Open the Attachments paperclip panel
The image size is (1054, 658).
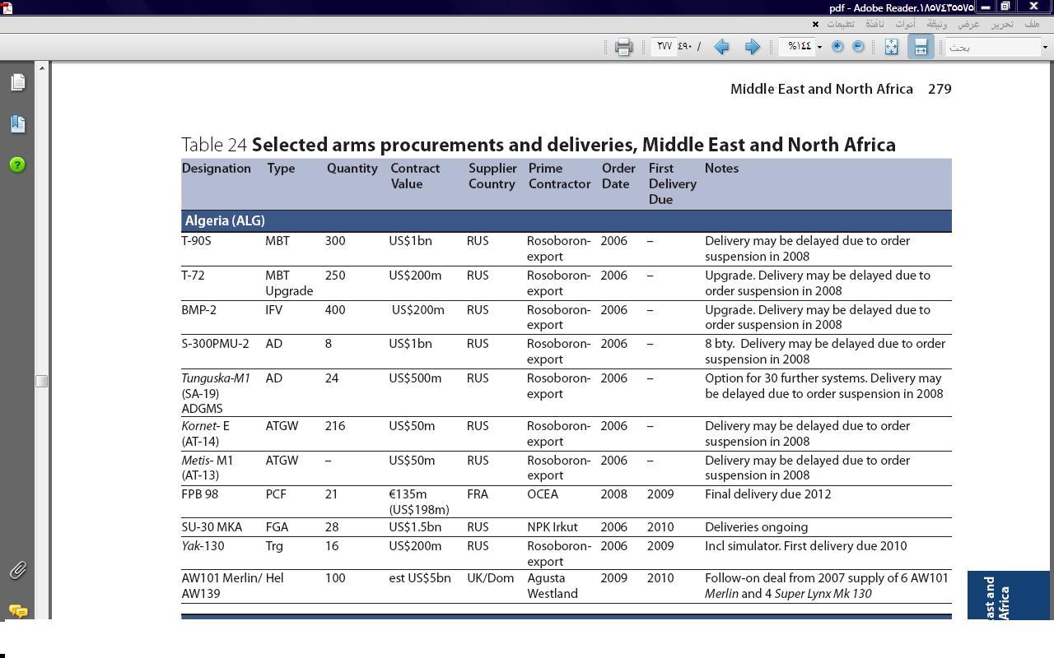pyautogui.click(x=17, y=570)
